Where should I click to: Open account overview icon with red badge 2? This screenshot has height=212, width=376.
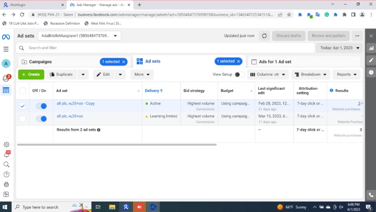click(x=6, y=78)
